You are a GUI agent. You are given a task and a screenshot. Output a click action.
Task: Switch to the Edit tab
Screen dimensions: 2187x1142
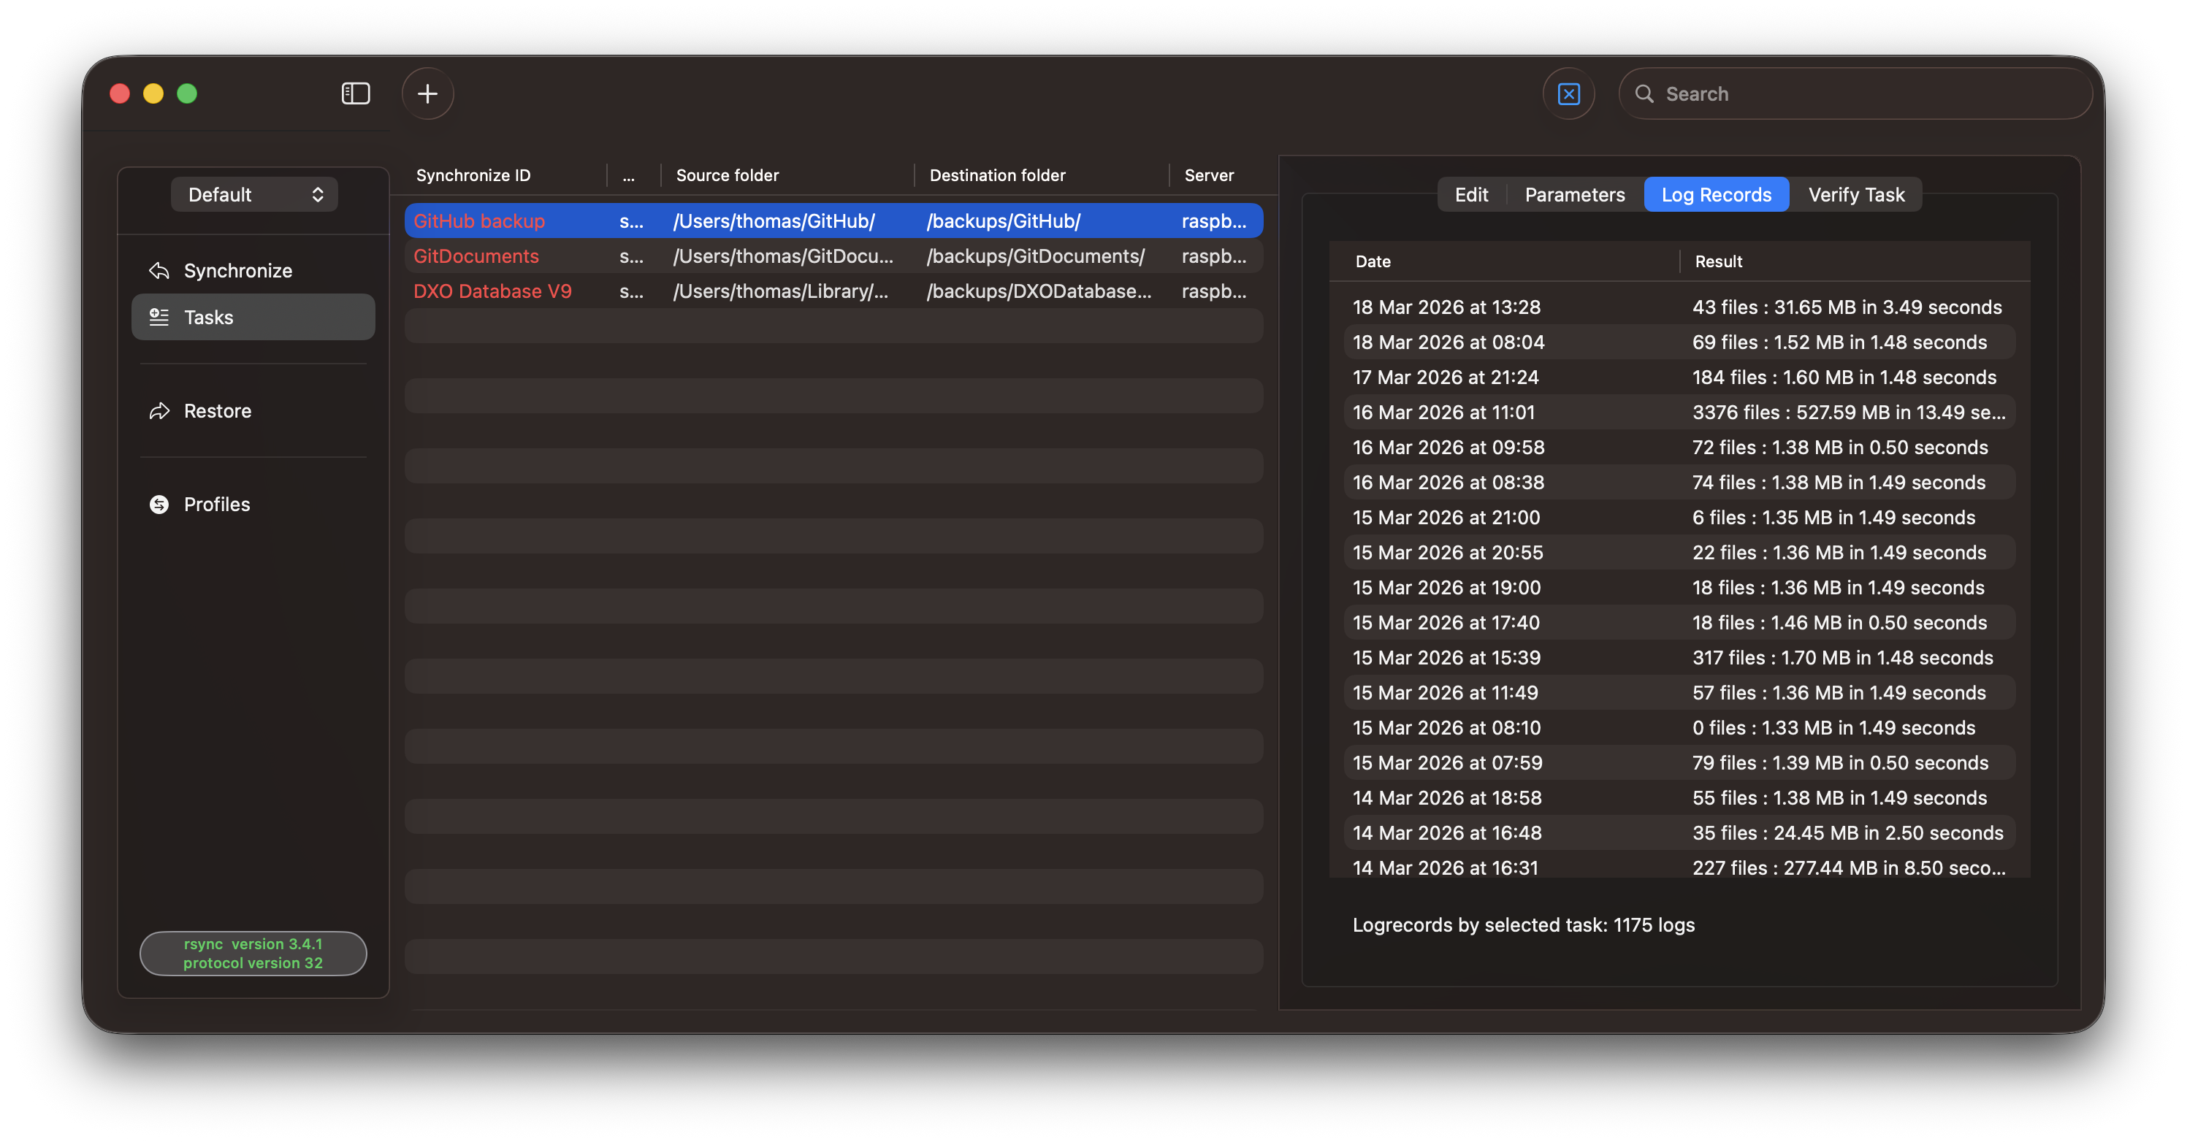1470,194
